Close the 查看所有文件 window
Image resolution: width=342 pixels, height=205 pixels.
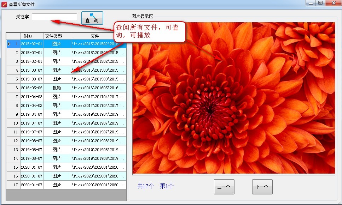point(334,3)
